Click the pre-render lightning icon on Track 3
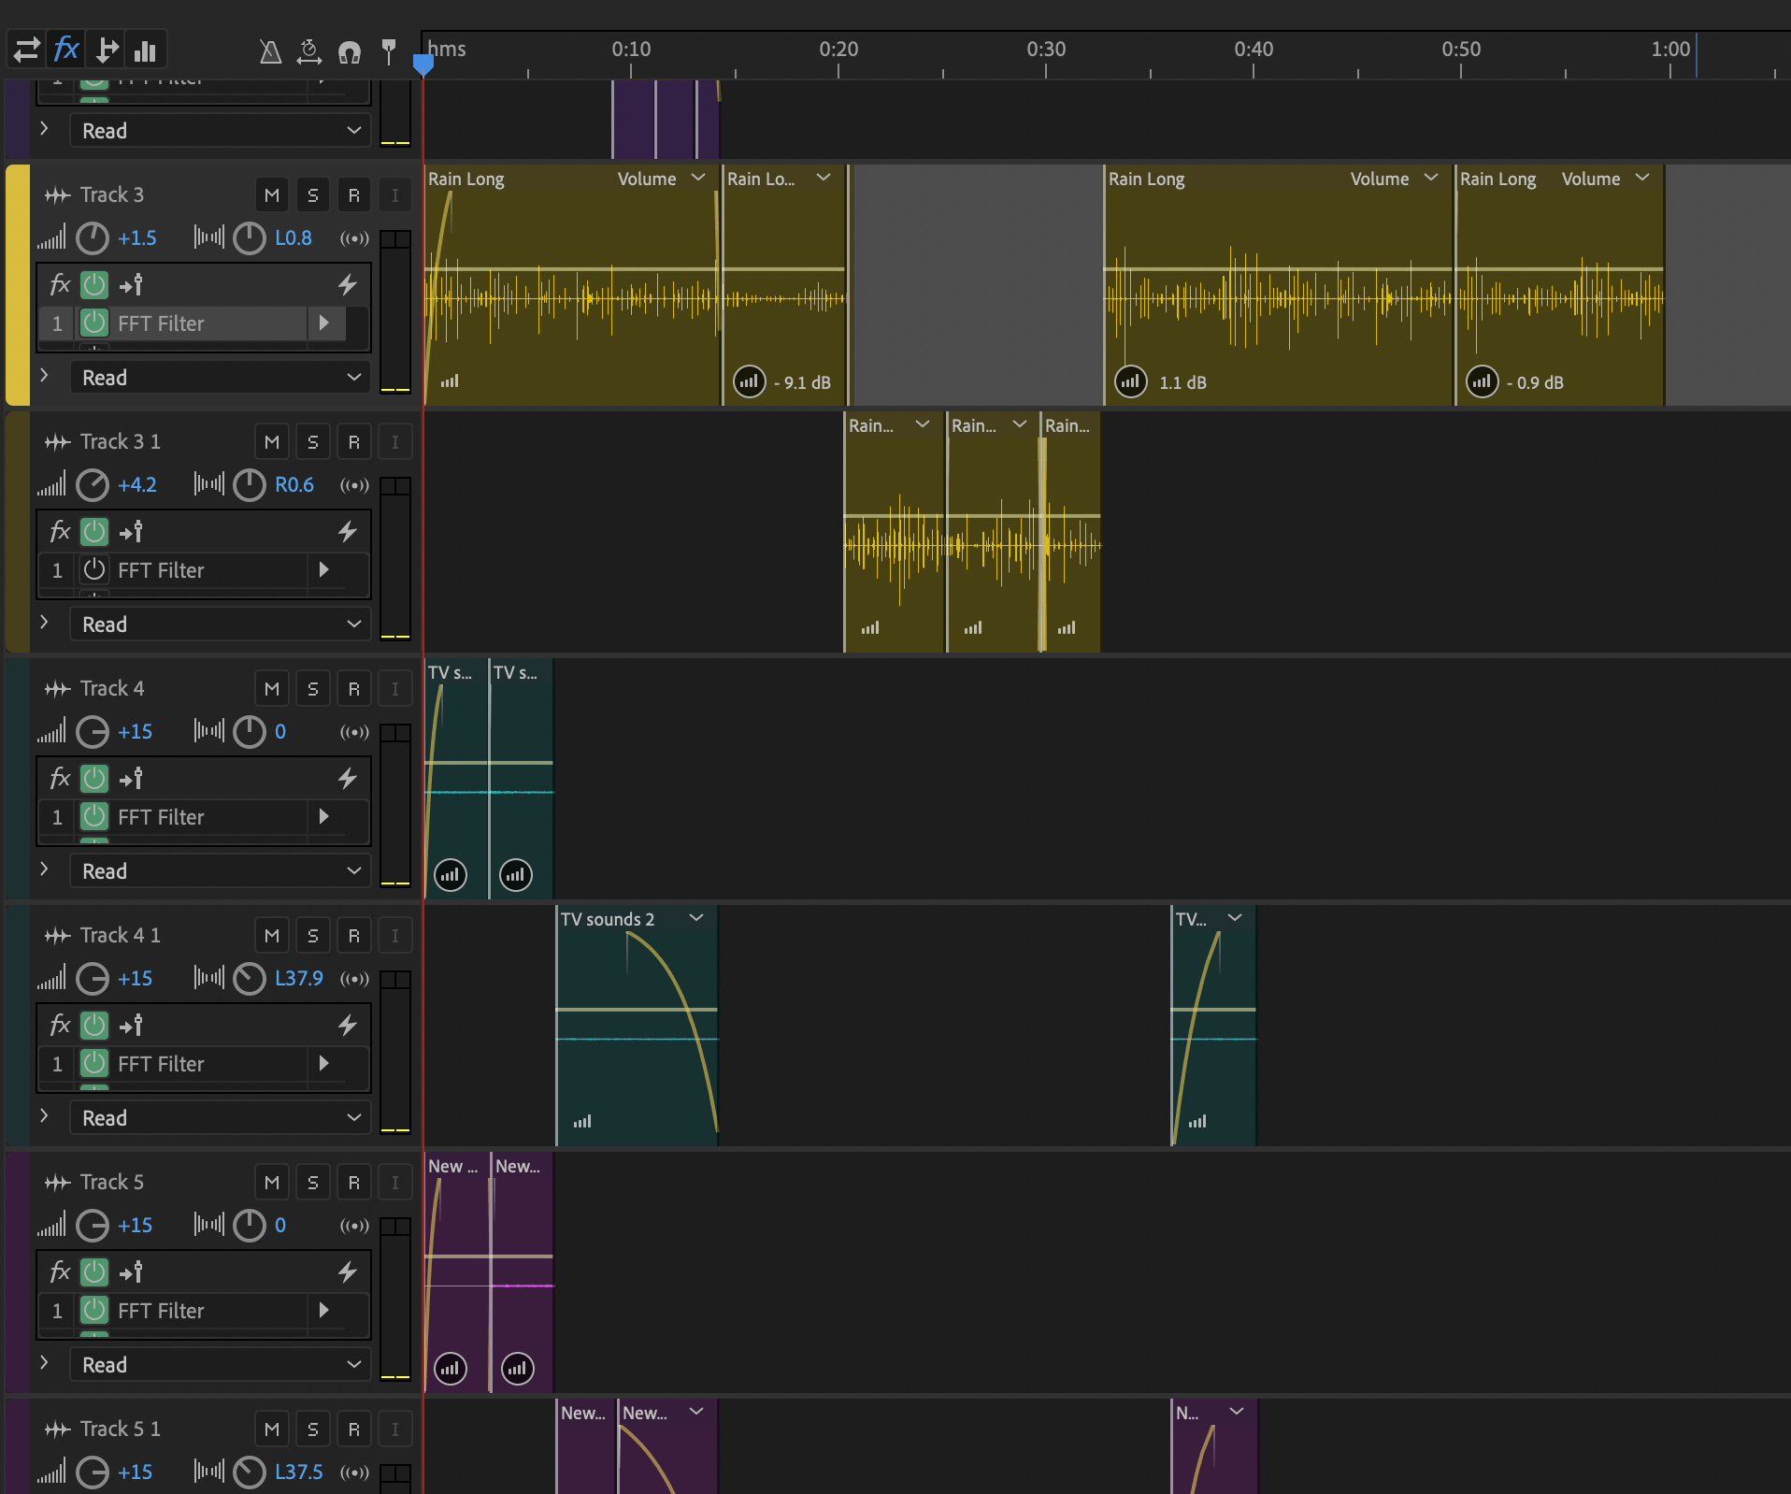Screen dimensions: 1791x1494 pos(348,284)
